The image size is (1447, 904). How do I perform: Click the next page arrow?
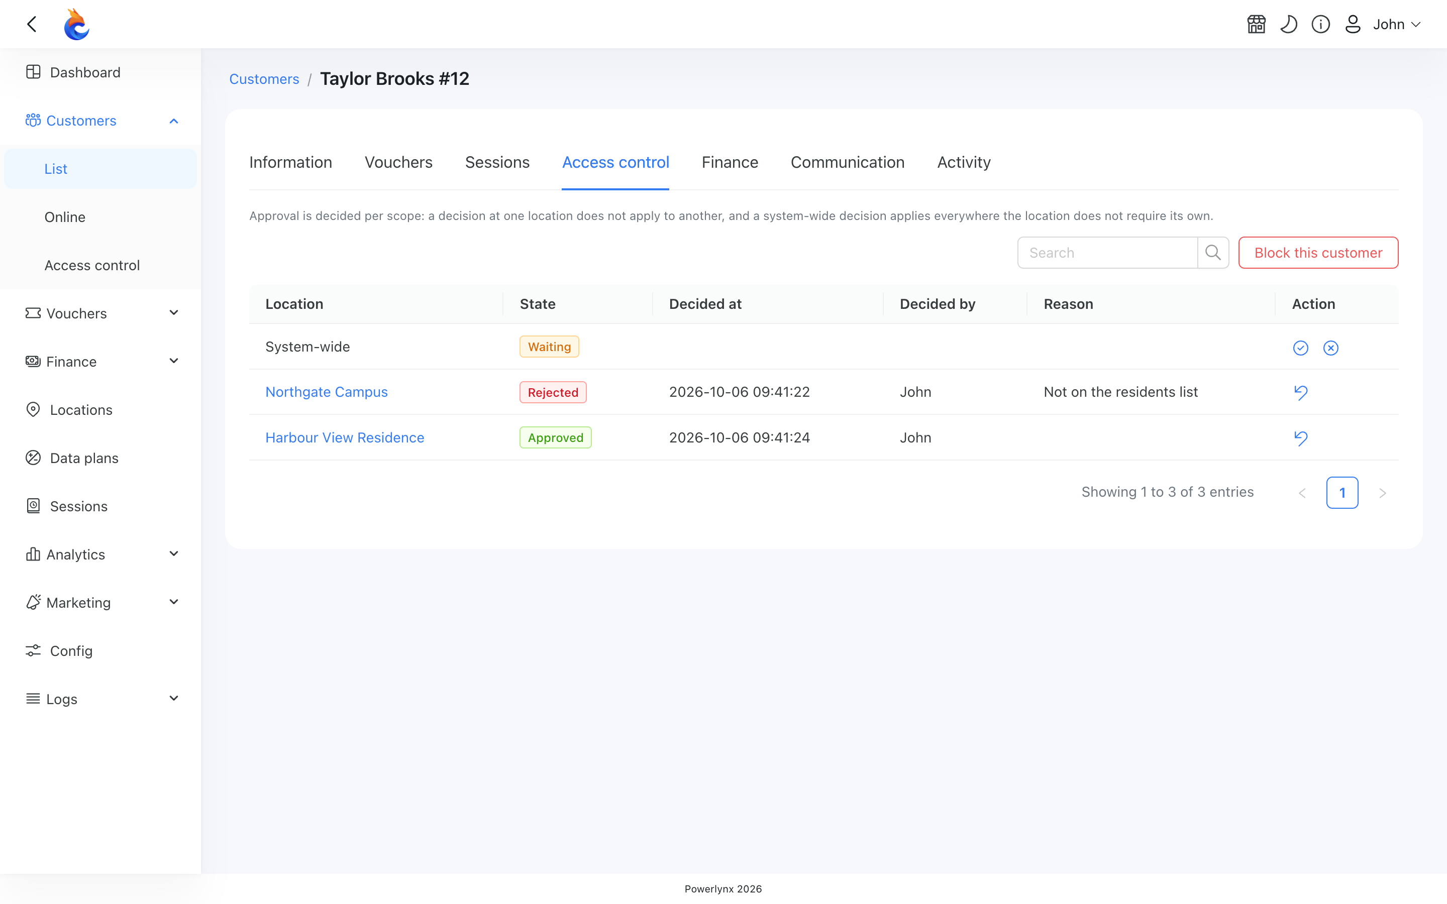pyautogui.click(x=1382, y=493)
